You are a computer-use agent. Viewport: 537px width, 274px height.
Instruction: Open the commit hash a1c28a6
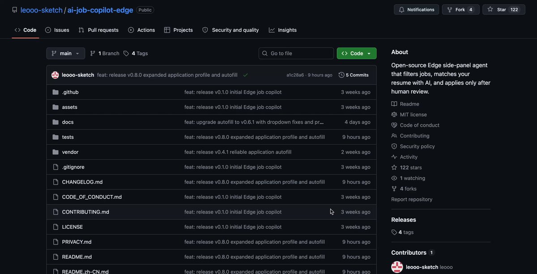pos(295,75)
